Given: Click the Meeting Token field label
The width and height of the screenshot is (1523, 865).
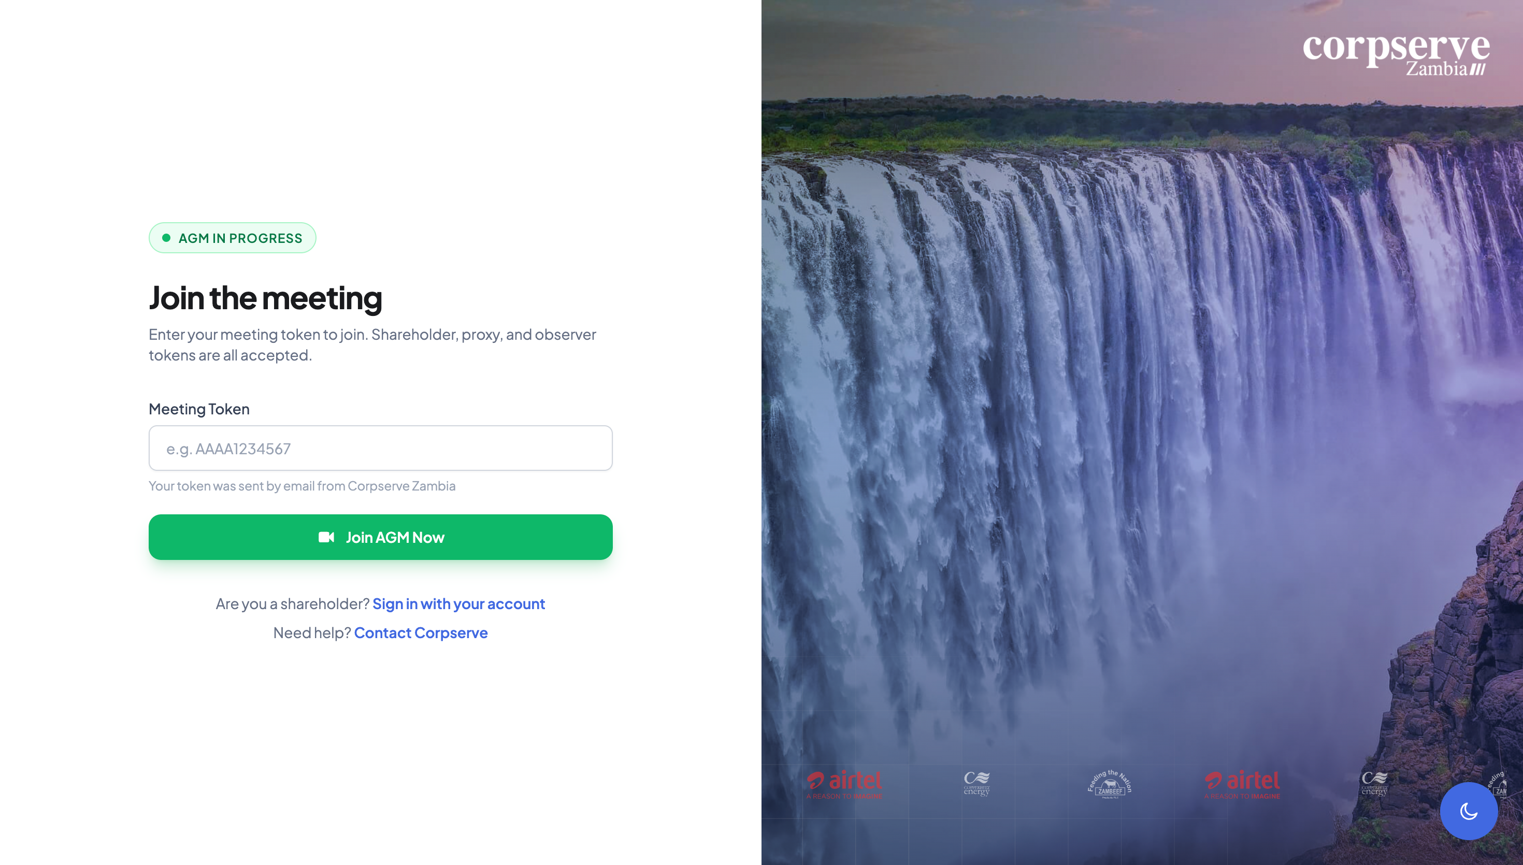Looking at the screenshot, I should click(199, 409).
